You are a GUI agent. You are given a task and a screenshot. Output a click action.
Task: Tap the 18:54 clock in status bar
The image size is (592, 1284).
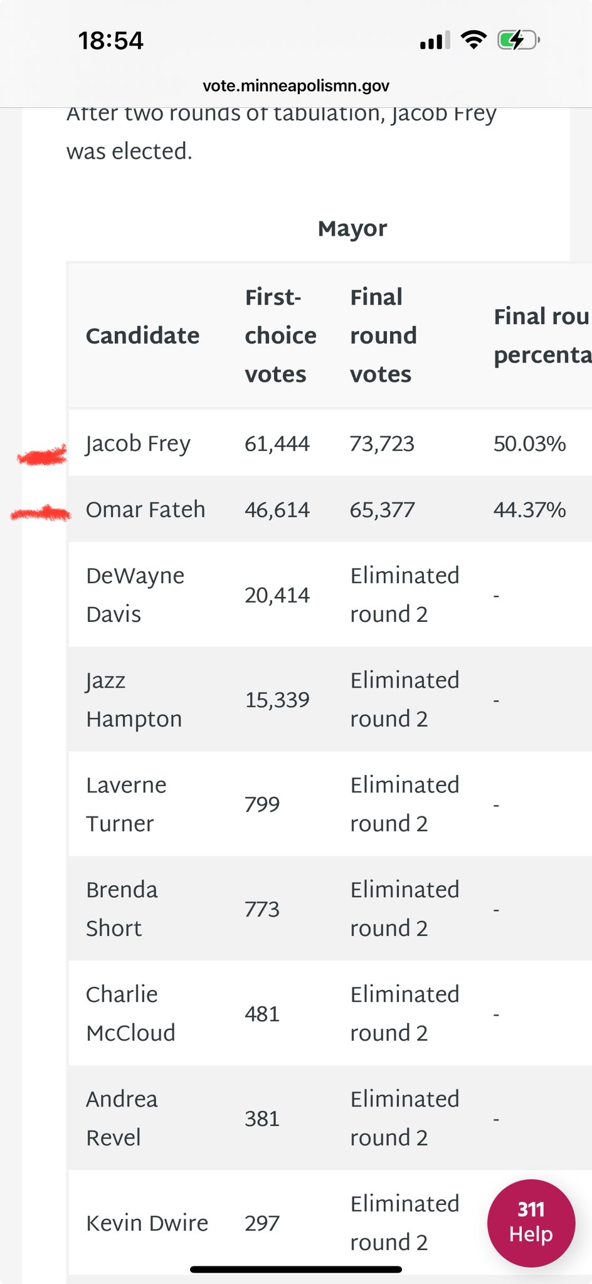tap(111, 41)
